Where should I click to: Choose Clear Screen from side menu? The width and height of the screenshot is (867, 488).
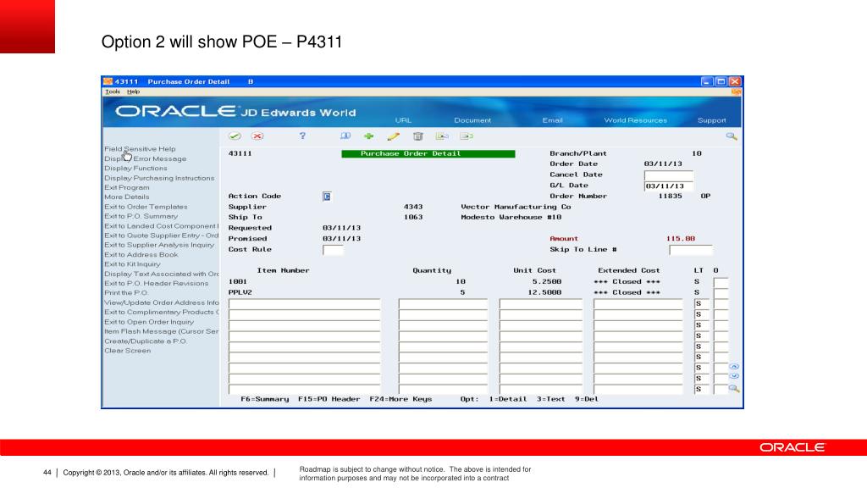128,351
